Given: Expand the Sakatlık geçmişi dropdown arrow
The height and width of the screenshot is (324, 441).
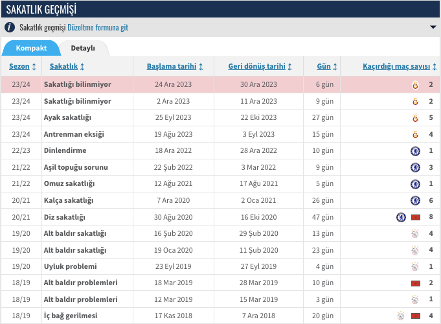Looking at the screenshot, I should pos(433,27).
